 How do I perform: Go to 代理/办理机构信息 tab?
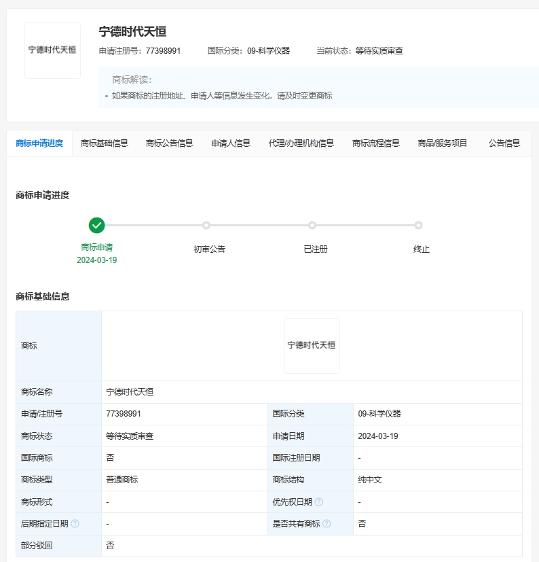click(x=301, y=143)
